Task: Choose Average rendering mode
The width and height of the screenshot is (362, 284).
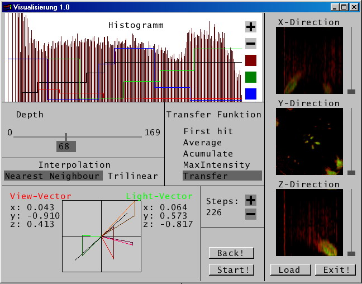Action: (202, 143)
